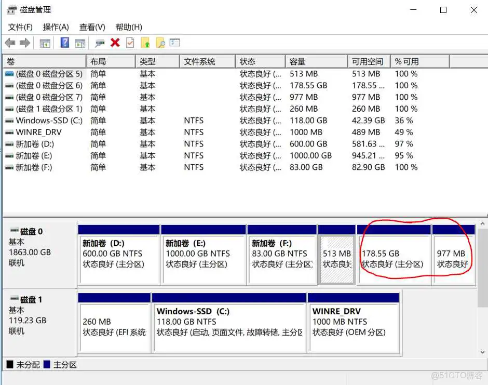Open the 操作(A) menu
The image size is (488, 385).
pyautogui.click(x=55, y=26)
